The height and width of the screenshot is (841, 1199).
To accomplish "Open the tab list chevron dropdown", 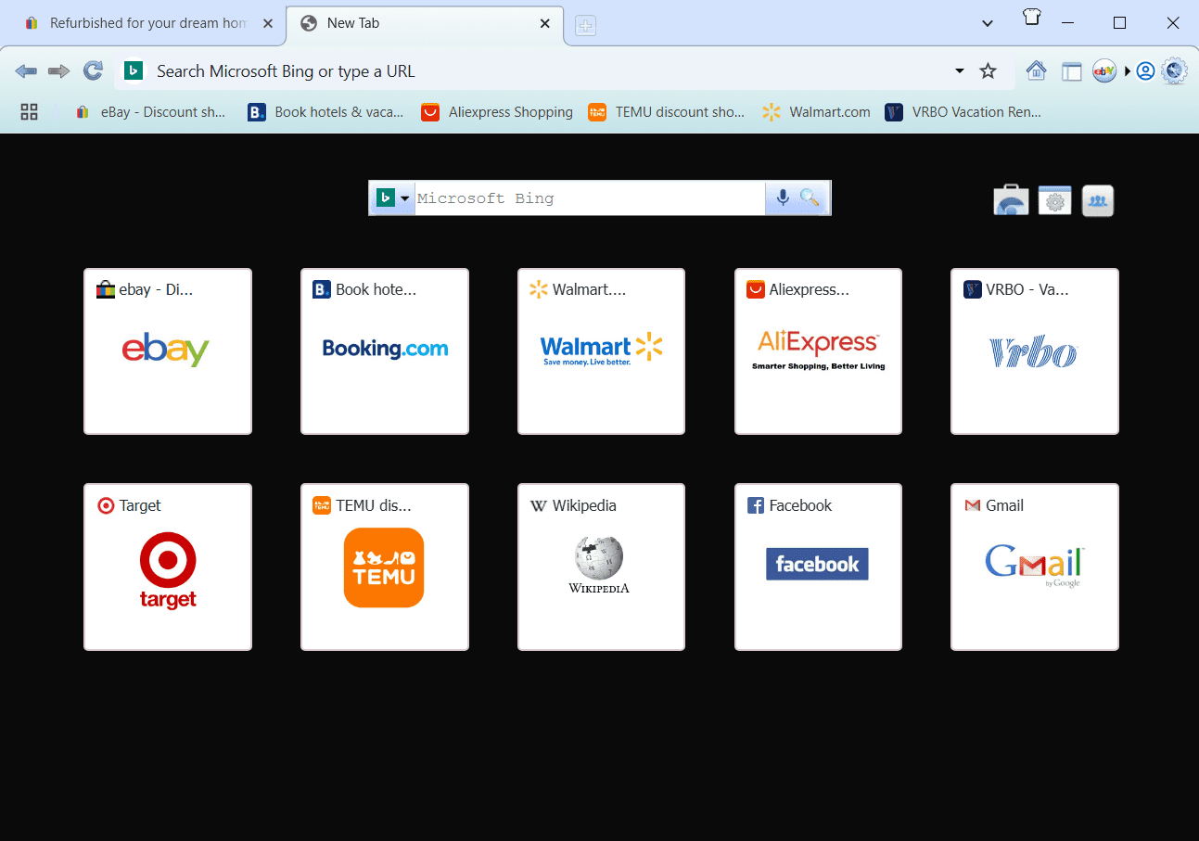I will point(988,23).
